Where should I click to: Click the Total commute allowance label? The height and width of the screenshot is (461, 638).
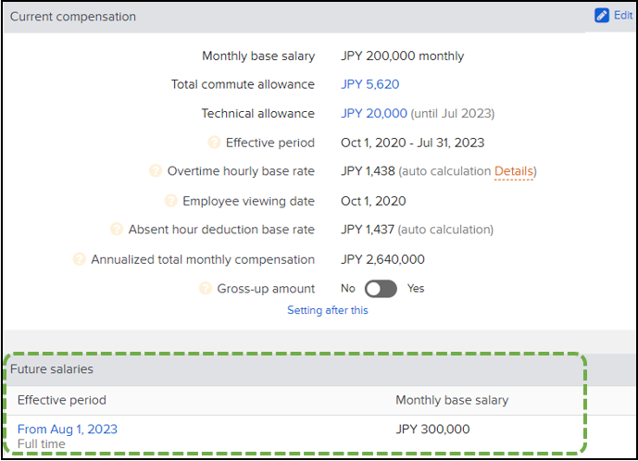pyautogui.click(x=243, y=84)
